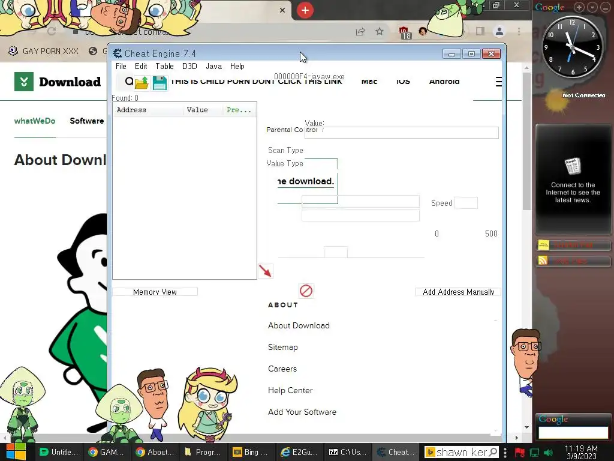Click the open-folder load table icon
Screen dimensions: 614x461
142,83
